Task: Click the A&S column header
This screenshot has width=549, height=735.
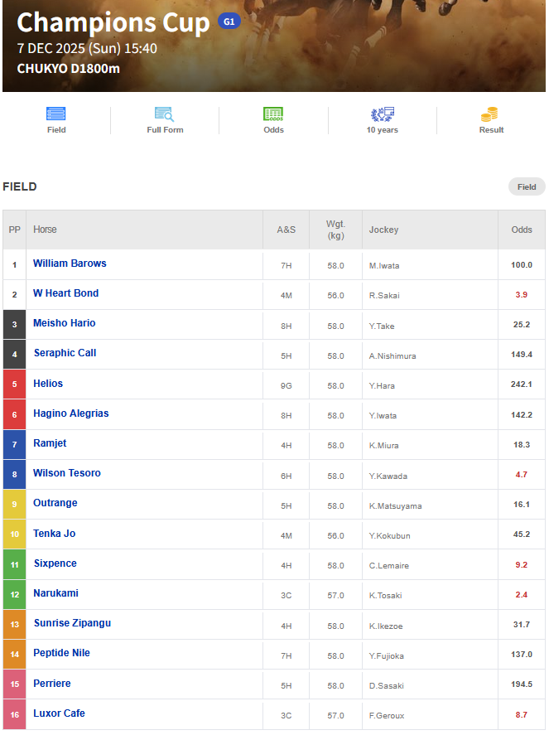Action: [287, 230]
